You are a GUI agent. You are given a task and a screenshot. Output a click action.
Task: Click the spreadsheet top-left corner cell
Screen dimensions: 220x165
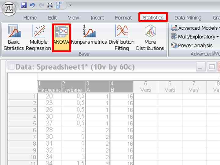click(22, 83)
